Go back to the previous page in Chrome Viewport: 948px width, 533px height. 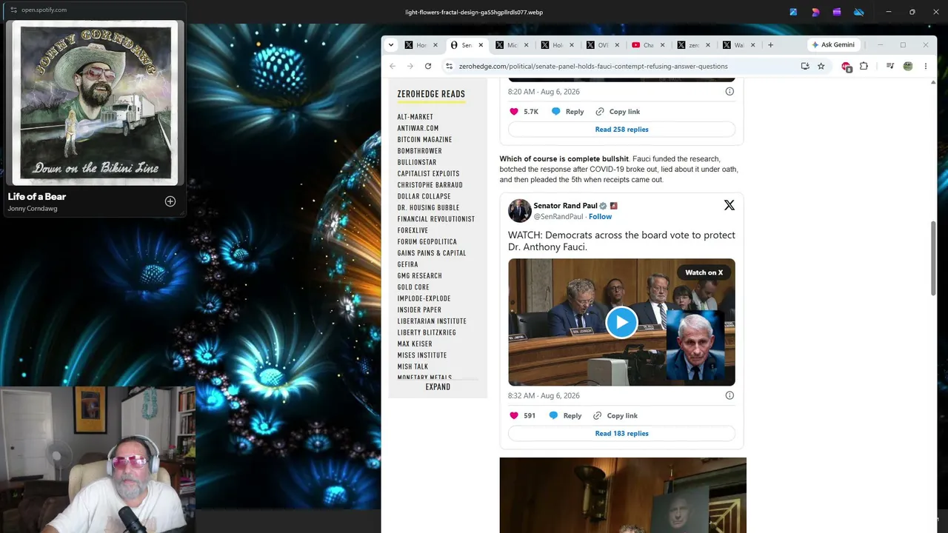pos(393,66)
